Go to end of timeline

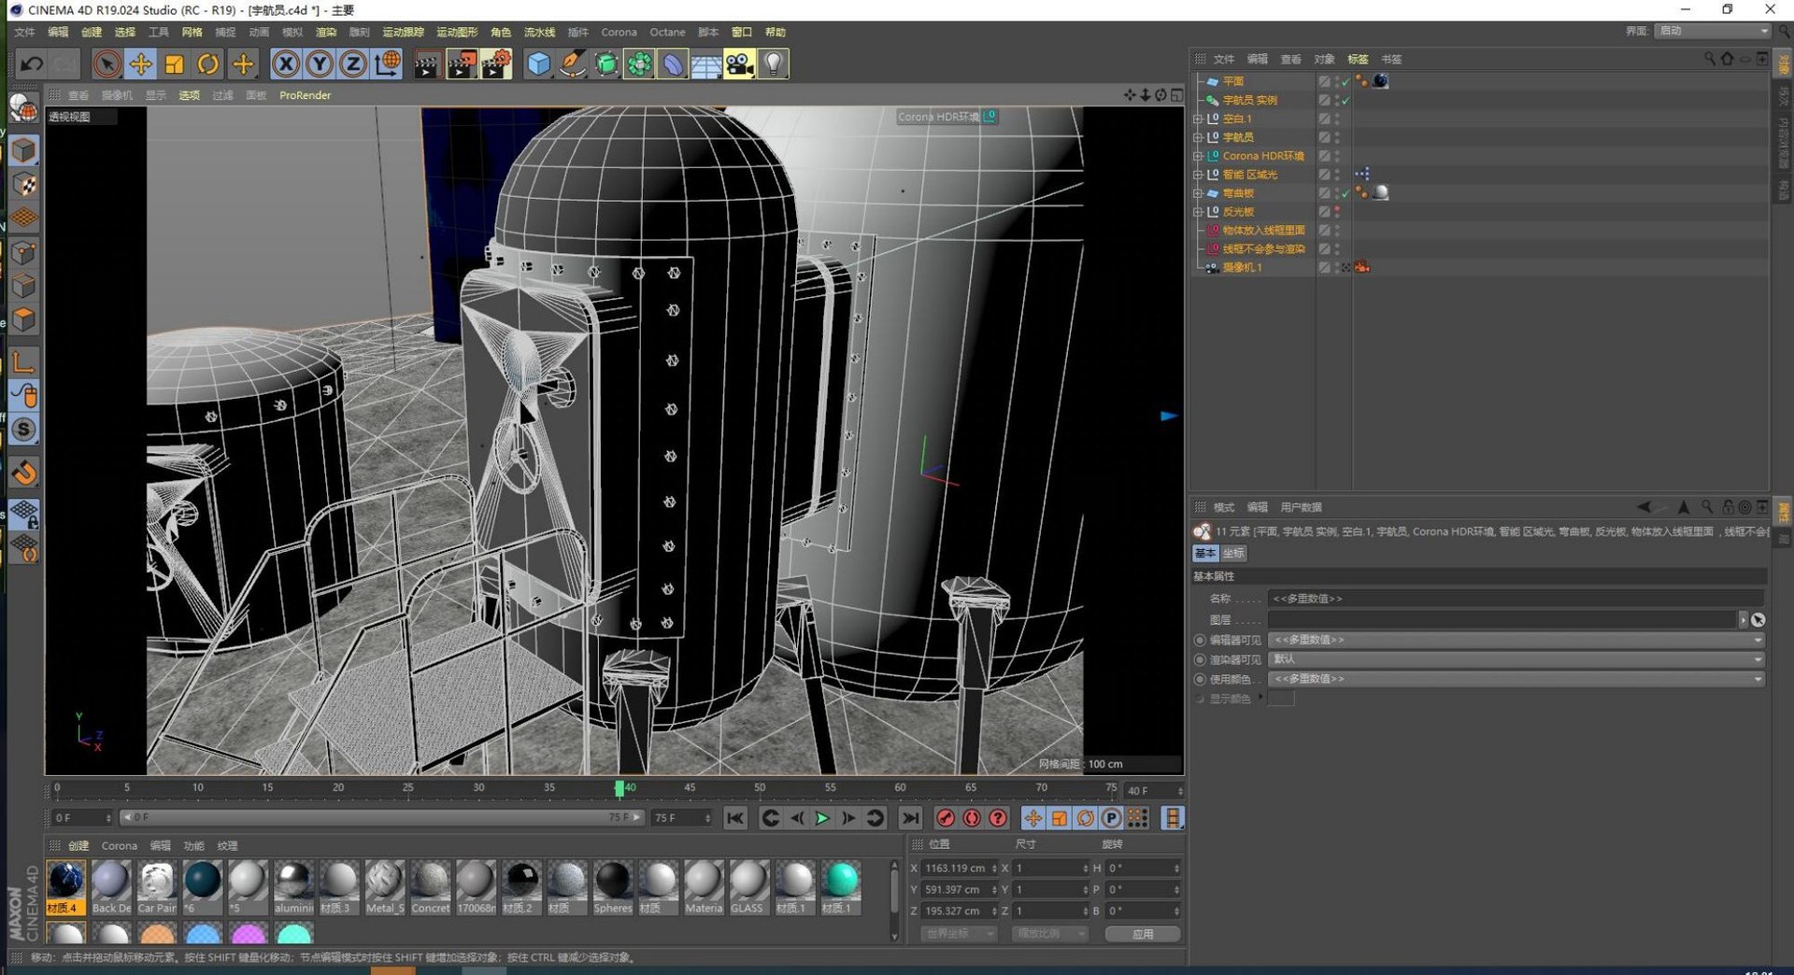[x=909, y=818]
